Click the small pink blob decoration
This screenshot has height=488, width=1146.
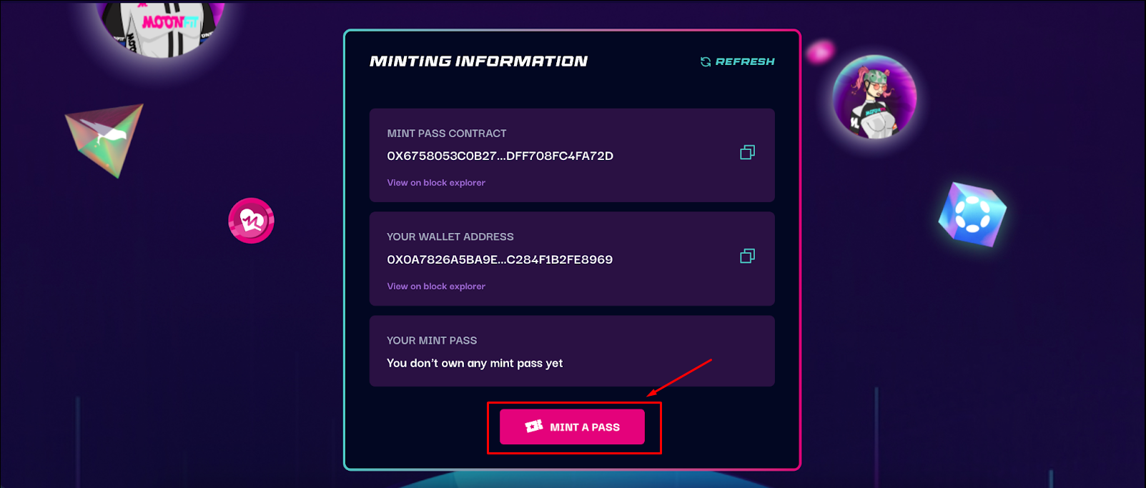tap(820, 51)
